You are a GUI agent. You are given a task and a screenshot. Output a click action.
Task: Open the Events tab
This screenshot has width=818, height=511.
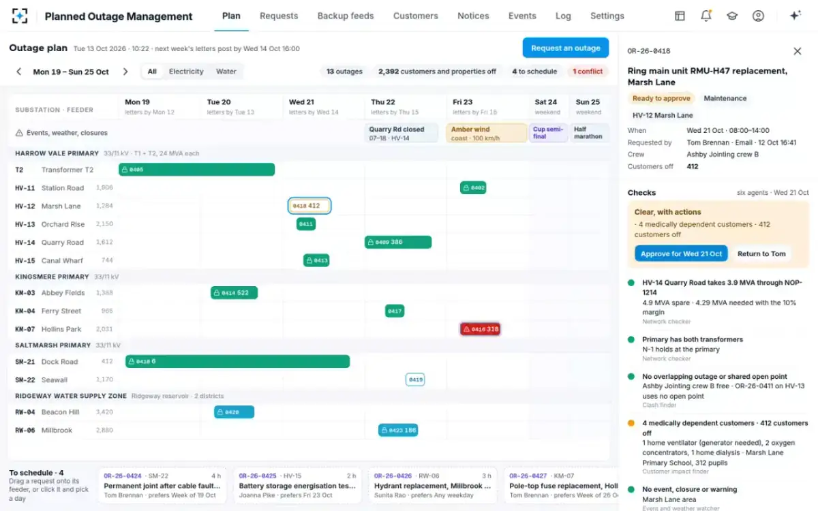click(522, 16)
